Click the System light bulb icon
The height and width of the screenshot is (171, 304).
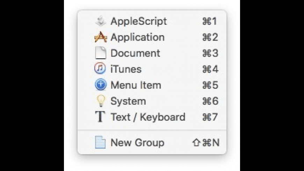(101, 101)
